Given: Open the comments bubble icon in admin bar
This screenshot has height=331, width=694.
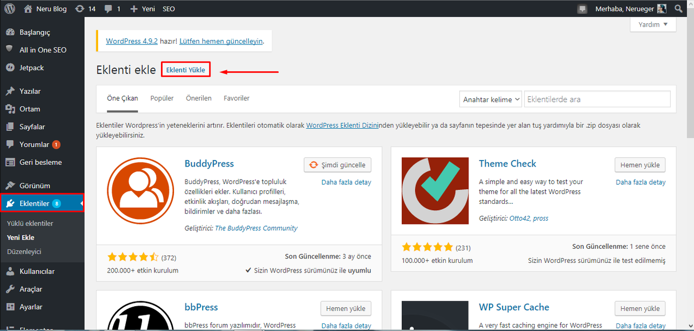Looking at the screenshot, I should click(x=108, y=9).
